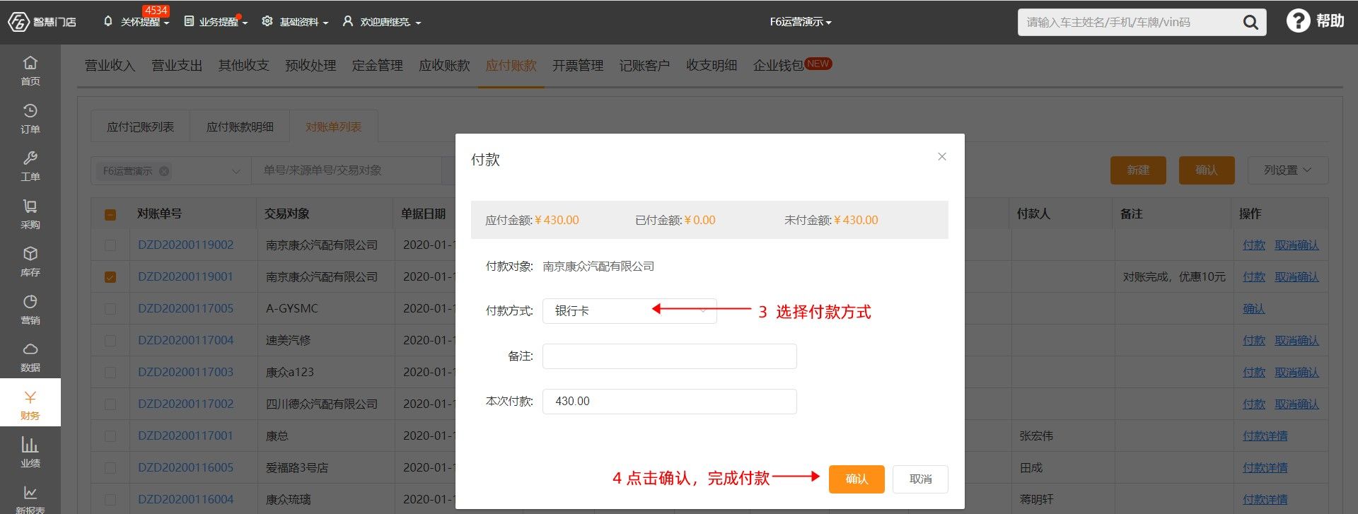The height and width of the screenshot is (514, 1358).
Task: Switch to 记账客户 tab
Action: 644,66
